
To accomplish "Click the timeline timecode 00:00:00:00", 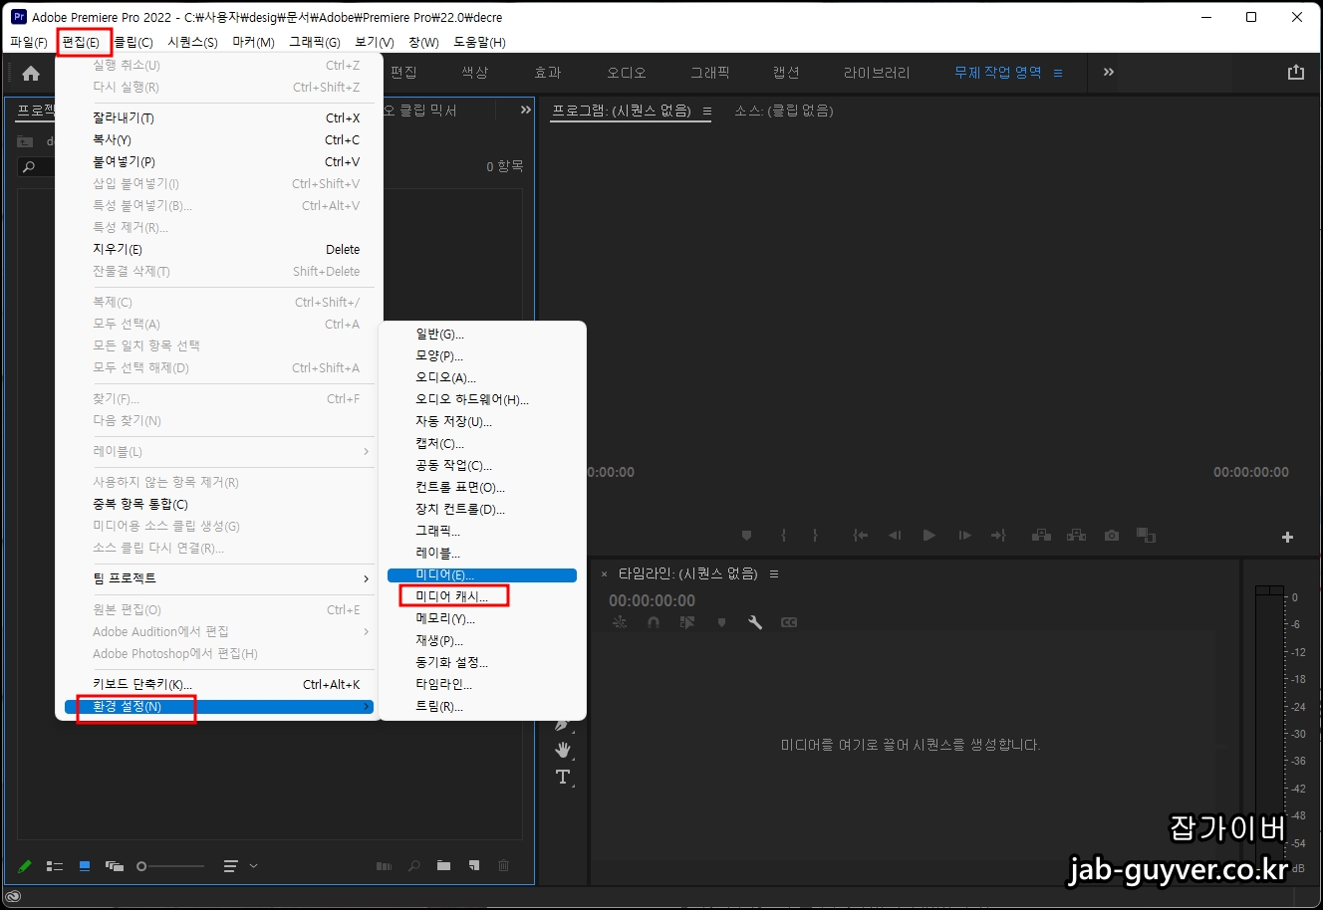I will pos(652,601).
